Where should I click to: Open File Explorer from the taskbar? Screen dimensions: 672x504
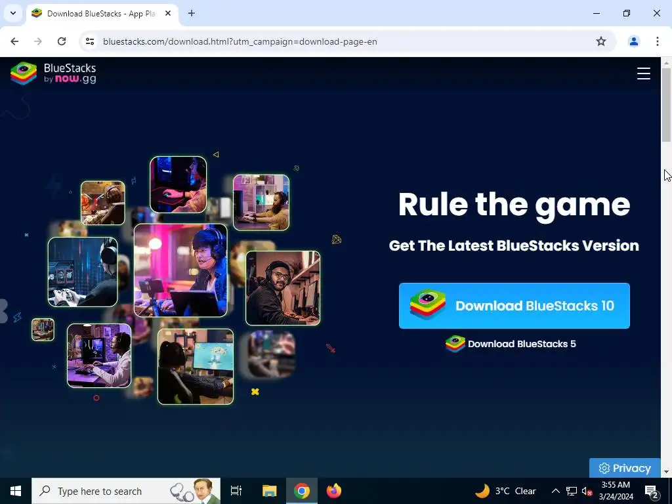269,491
